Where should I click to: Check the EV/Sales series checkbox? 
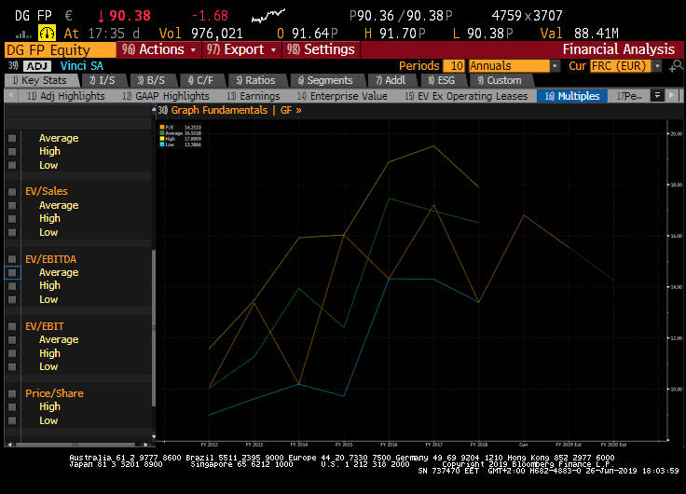tap(12, 191)
